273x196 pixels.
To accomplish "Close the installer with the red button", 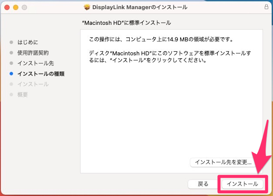I will click(x=7, y=7).
